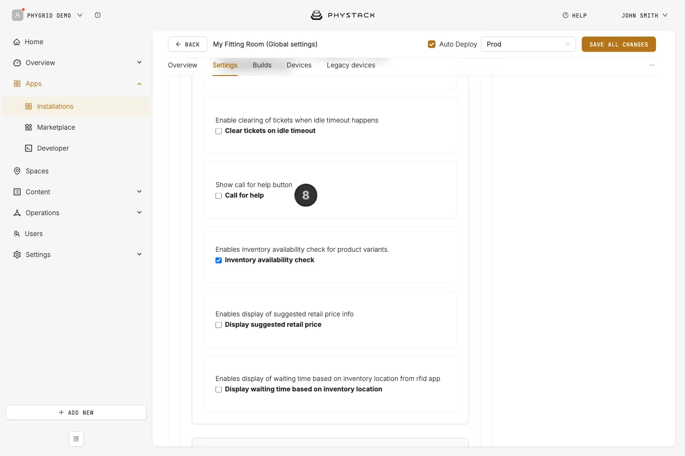The height and width of the screenshot is (456, 685).
Task: Click the Apps grid icon
Action: [17, 84]
